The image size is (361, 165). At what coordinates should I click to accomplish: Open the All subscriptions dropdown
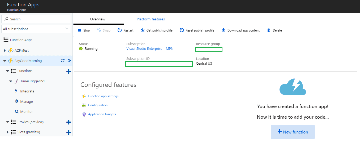pyautogui.click(x=36, y=29)
